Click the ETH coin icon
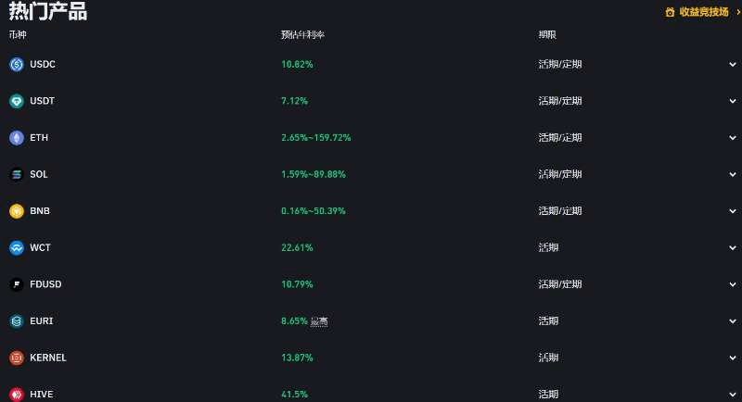 (17, 138)
